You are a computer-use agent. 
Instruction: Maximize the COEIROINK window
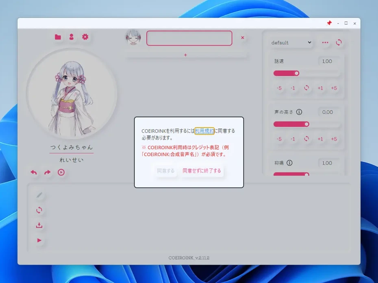(x=346, y=23)
